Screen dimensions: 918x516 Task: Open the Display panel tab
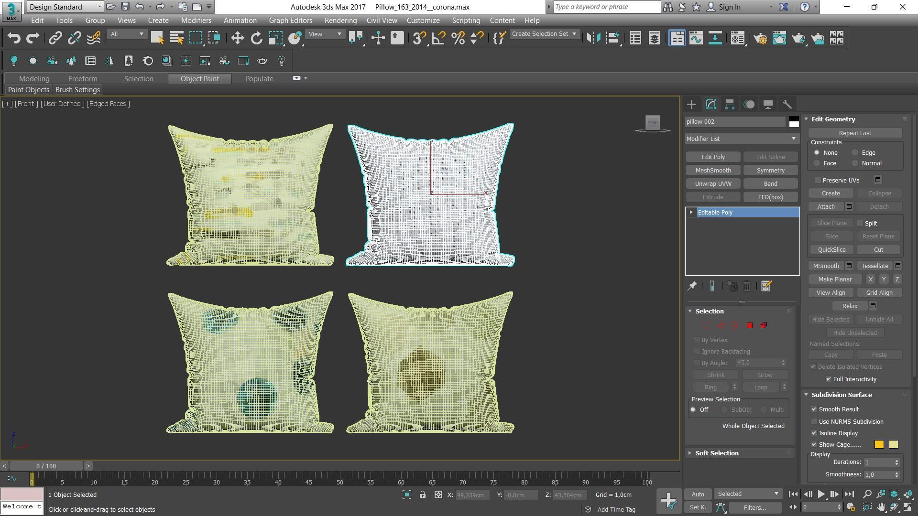(768, 104)
